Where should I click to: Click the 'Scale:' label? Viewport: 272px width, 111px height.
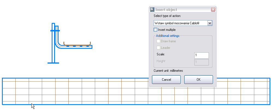click(x=160, y=55)
